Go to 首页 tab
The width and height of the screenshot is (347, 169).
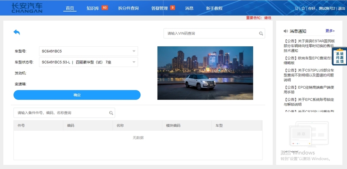pyautogui.click(x=70, y=8)
